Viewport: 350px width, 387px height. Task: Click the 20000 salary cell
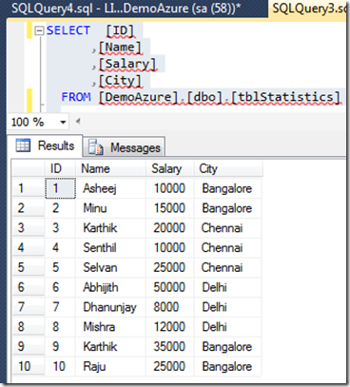click(170, 228)
